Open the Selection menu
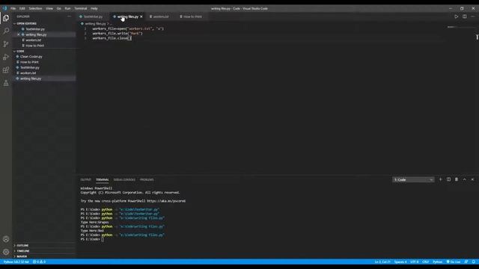The image size is (479, 269). 35,8
